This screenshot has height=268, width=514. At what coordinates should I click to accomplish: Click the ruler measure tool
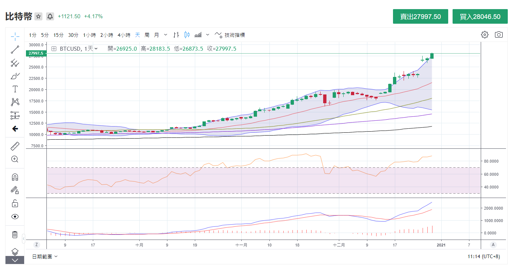[x=15, y=146]
